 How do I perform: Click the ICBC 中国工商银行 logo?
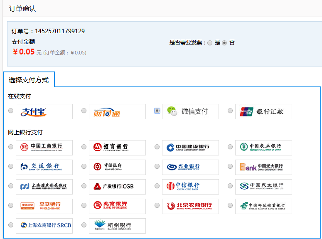click(x=44, y=148)
